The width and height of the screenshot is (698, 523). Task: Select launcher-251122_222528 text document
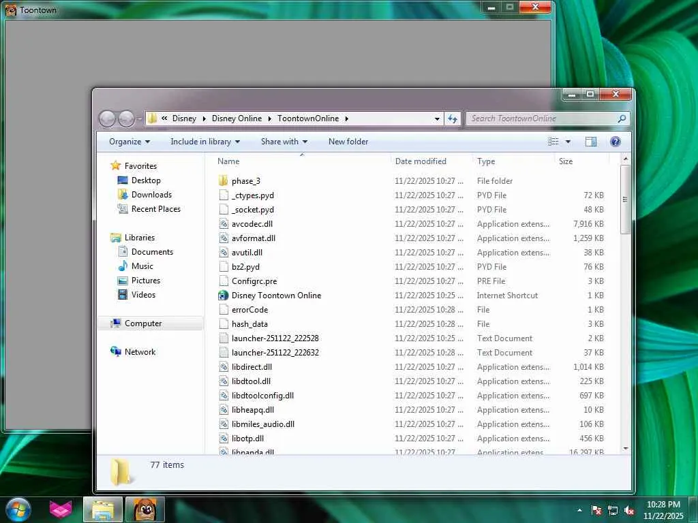(275, 338)
